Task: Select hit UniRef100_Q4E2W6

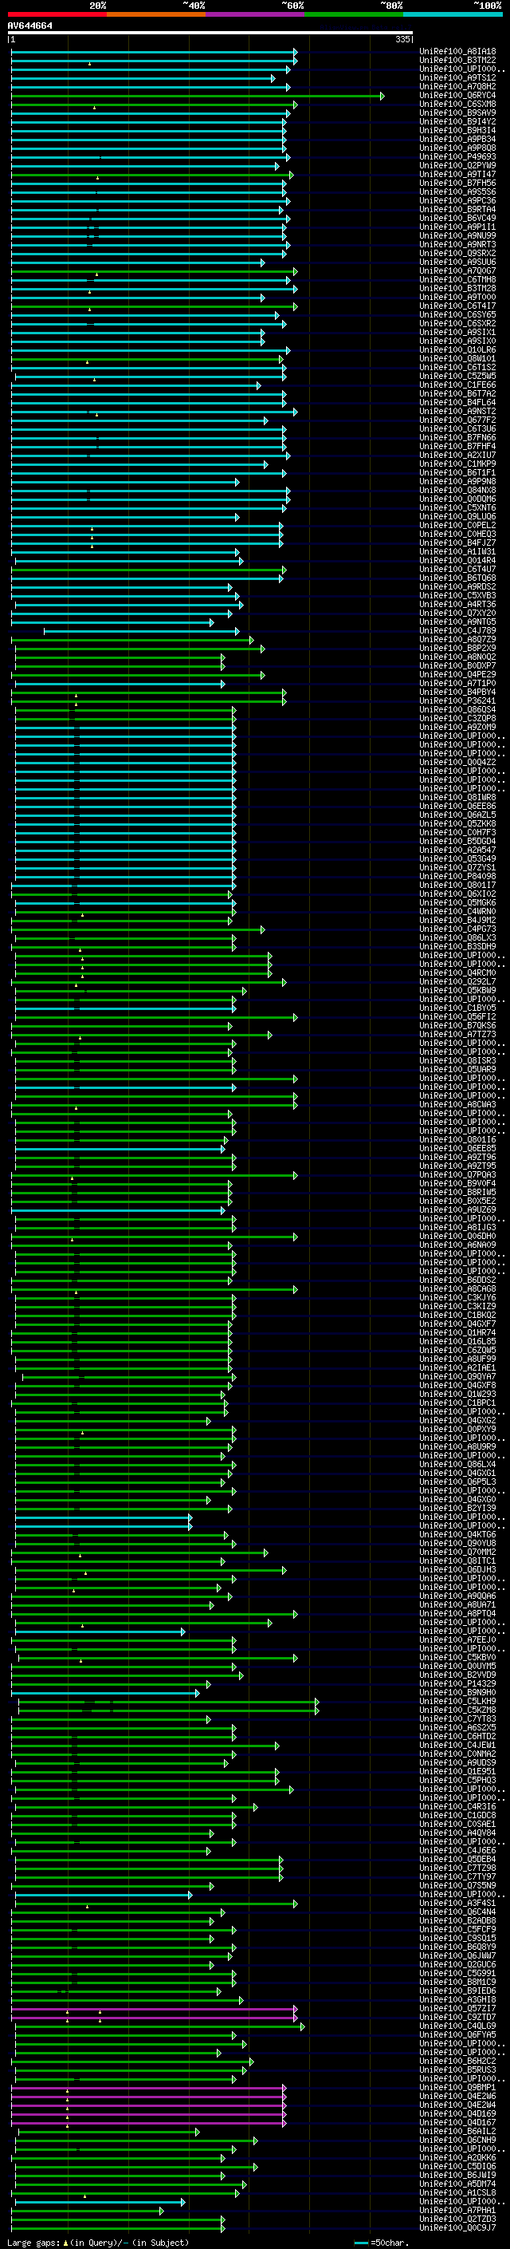Action: coord(457,2096)
